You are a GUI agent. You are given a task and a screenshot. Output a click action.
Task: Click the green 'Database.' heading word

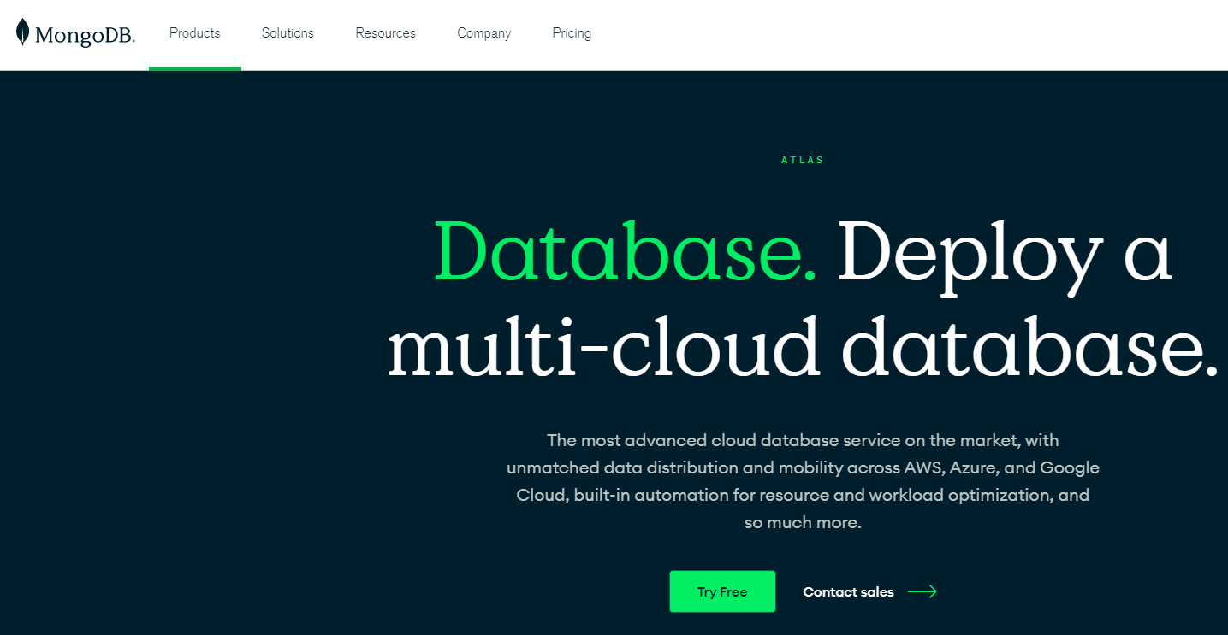point(625,252)
